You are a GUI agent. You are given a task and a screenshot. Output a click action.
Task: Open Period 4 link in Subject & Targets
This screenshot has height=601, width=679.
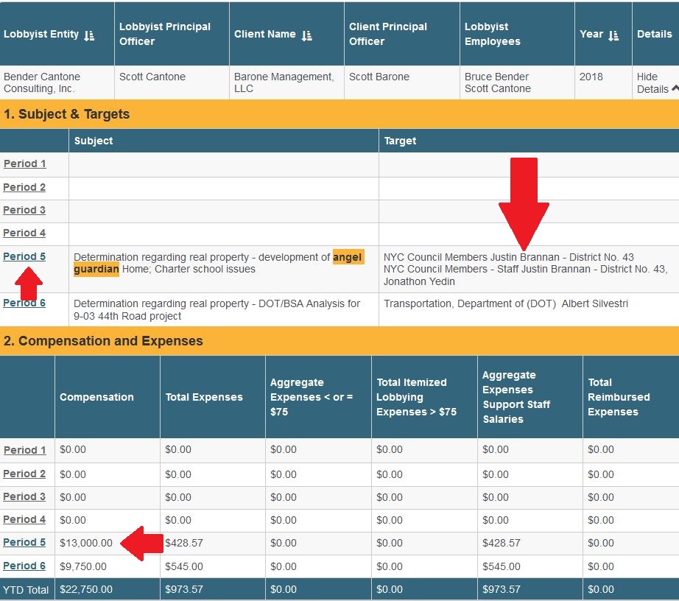[x=24, y=233]
